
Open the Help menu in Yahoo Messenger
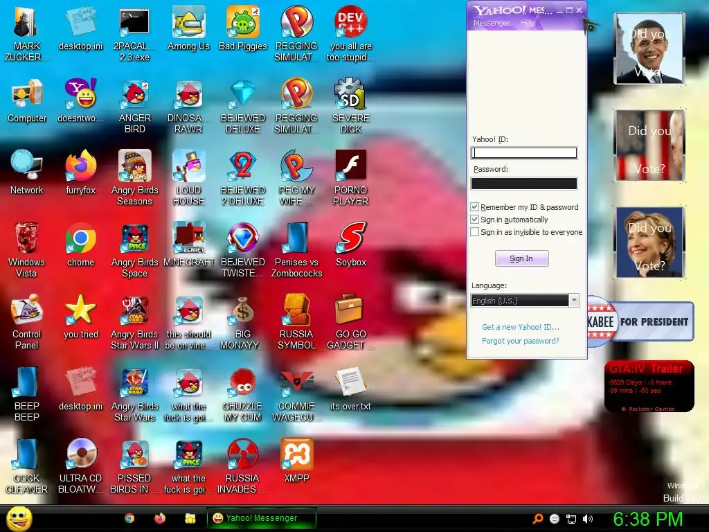point(528,23)
